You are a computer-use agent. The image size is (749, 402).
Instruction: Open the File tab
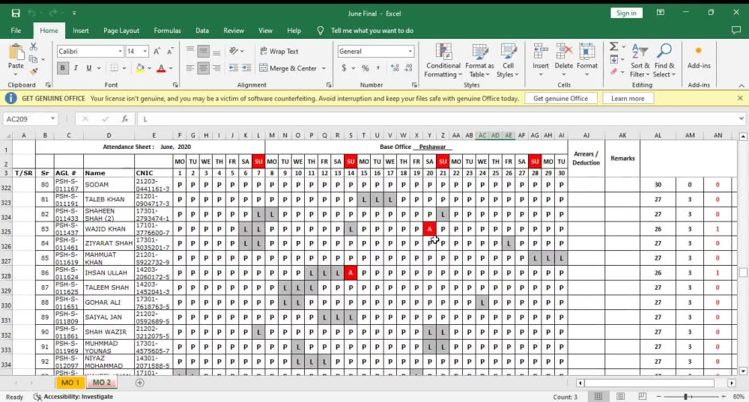tap(16, 31)
